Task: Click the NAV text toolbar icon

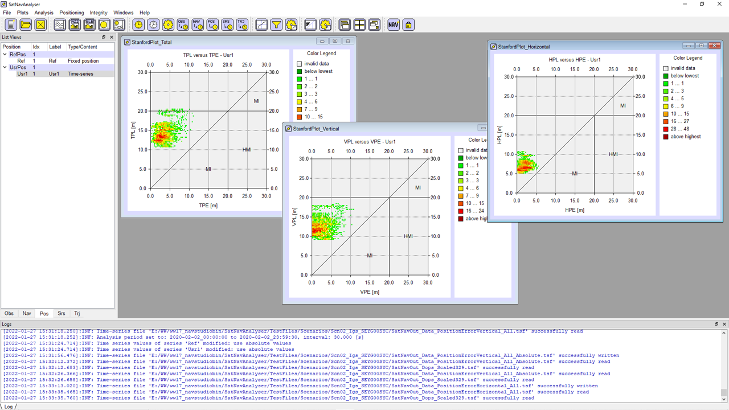Action: tap(394, 24)
